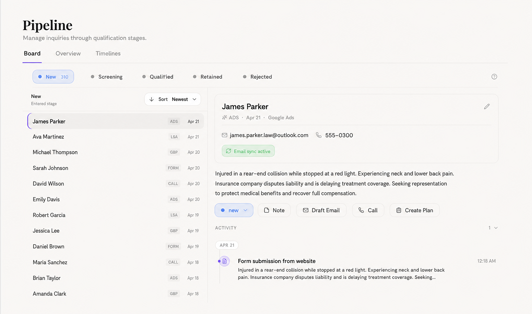The image size is (532, 314).
Task: Click the ADS source sparkle icon under James Parker
Action: 224,117
